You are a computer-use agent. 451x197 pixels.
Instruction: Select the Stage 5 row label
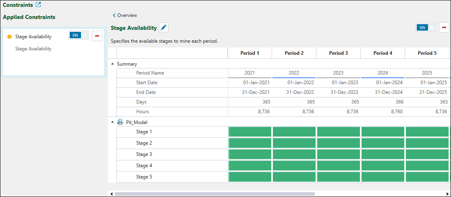pos(144,177)
